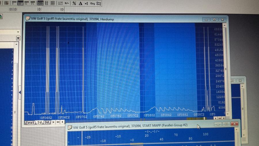Switch to the Text view tab

pyautogui.click(x=30, y=123)
